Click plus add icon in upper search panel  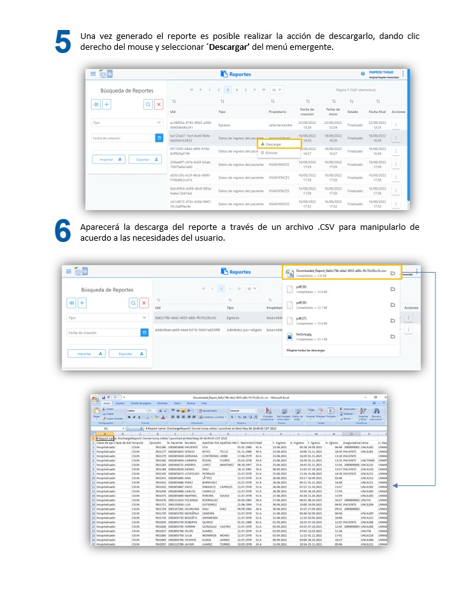point(106,104)
